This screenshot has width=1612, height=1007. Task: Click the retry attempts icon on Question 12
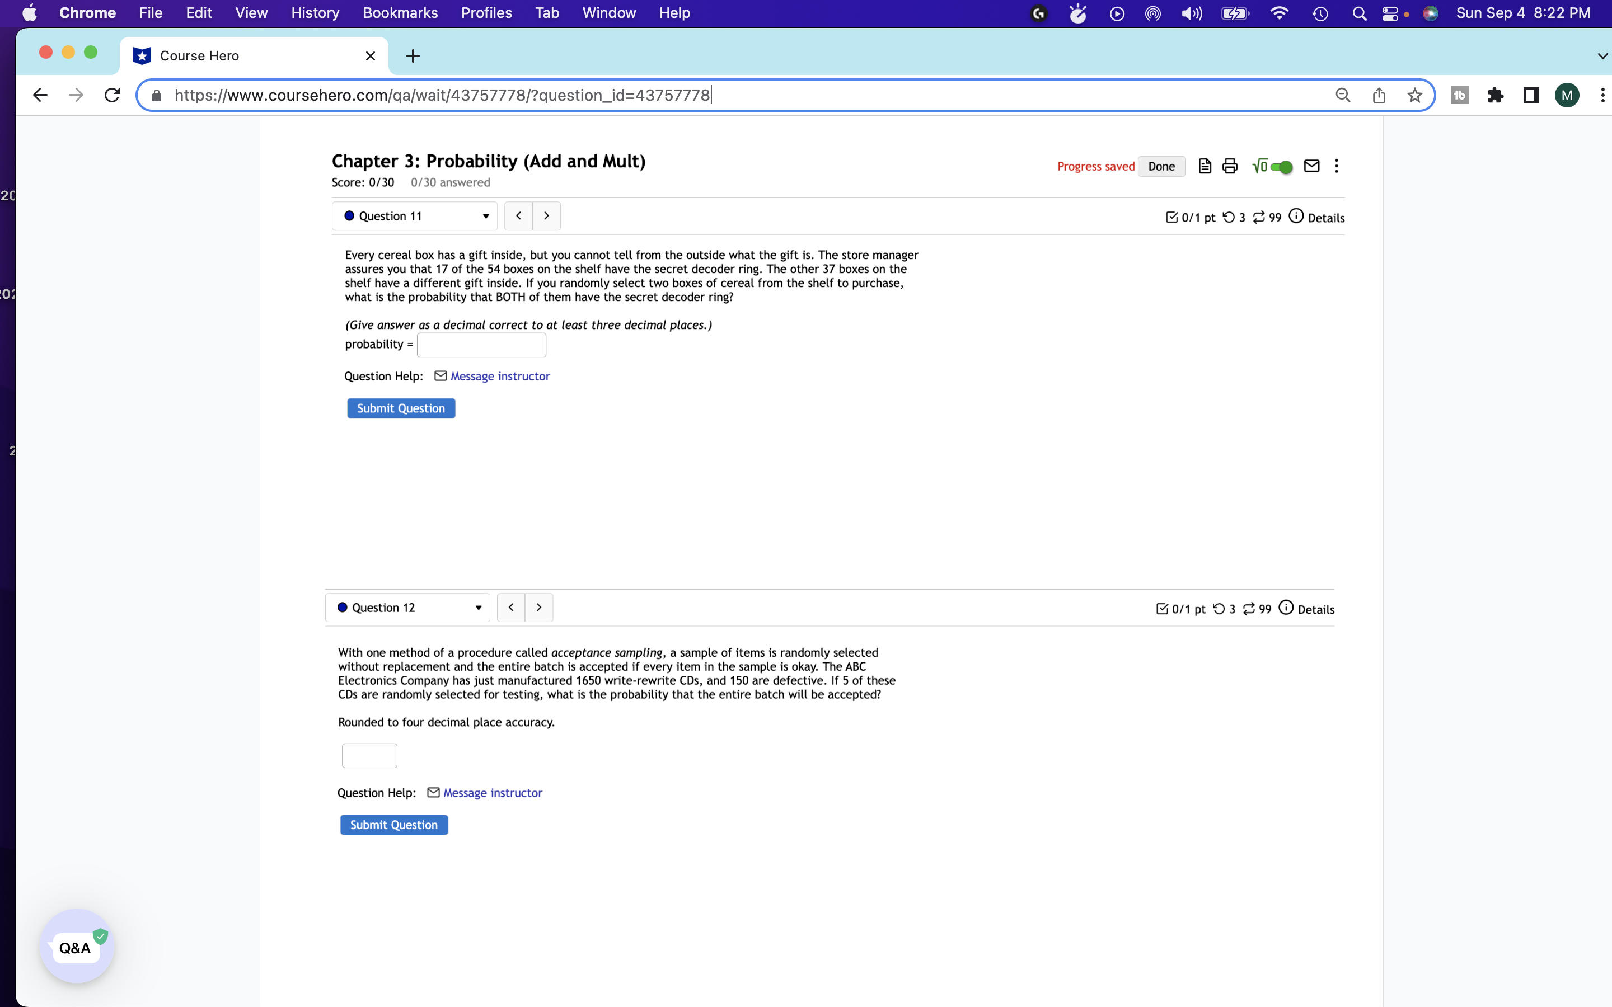click(1220, 608)
